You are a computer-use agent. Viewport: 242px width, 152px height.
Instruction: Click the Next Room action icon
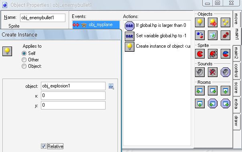pos(213,91)
